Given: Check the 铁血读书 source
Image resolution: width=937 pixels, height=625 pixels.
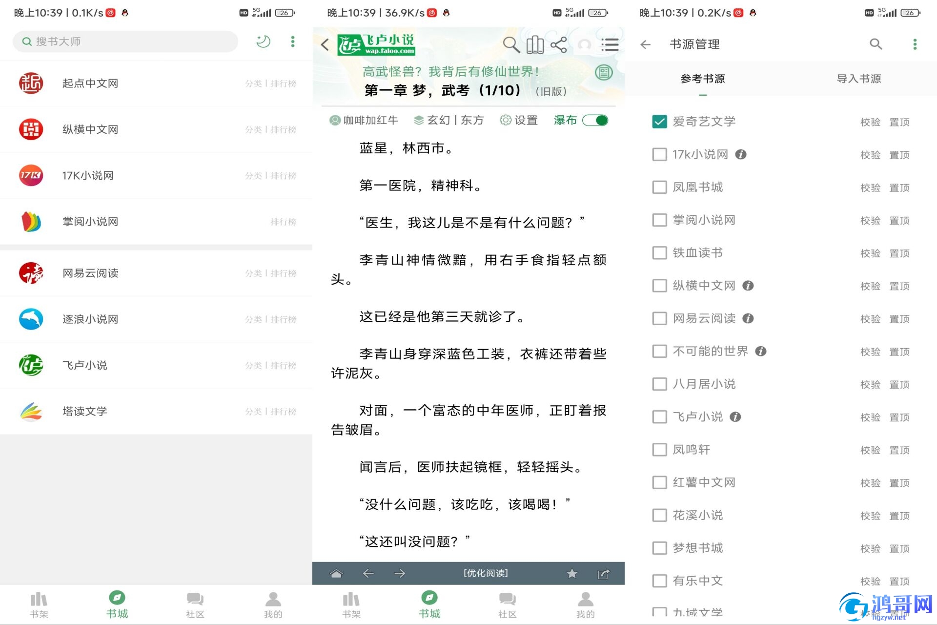Looking at the screenshot, I should pyautogui.click(x=659, y=253).
